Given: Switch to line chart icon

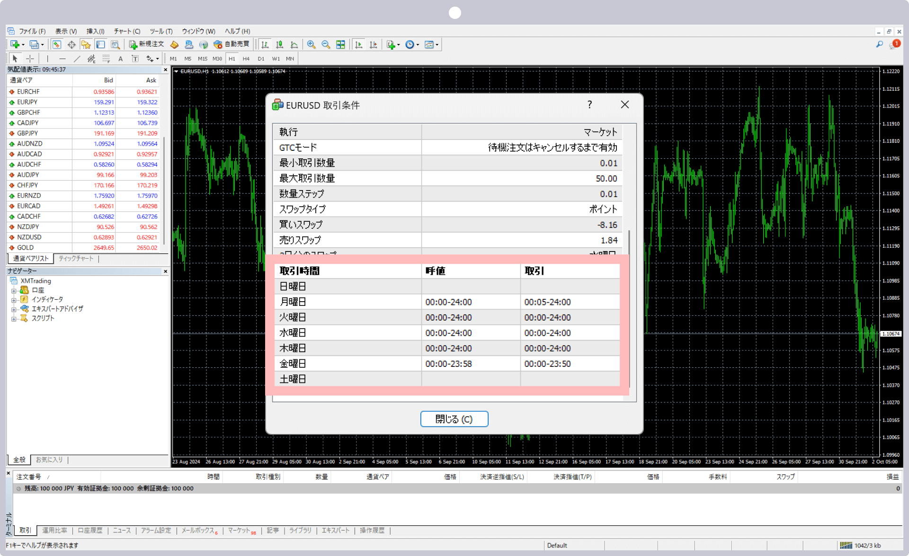Looking at the screenshot, I should tap(294, 44).
